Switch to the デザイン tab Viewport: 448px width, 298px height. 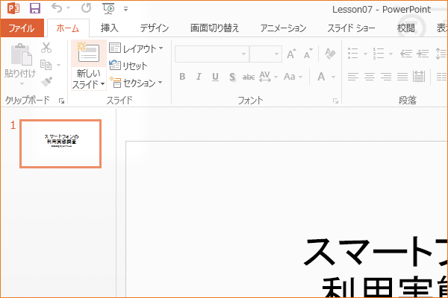point(155,28)
